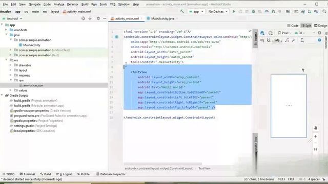Click the phone preview canvas
Viewport: 328px width, 184px height.
289,106
